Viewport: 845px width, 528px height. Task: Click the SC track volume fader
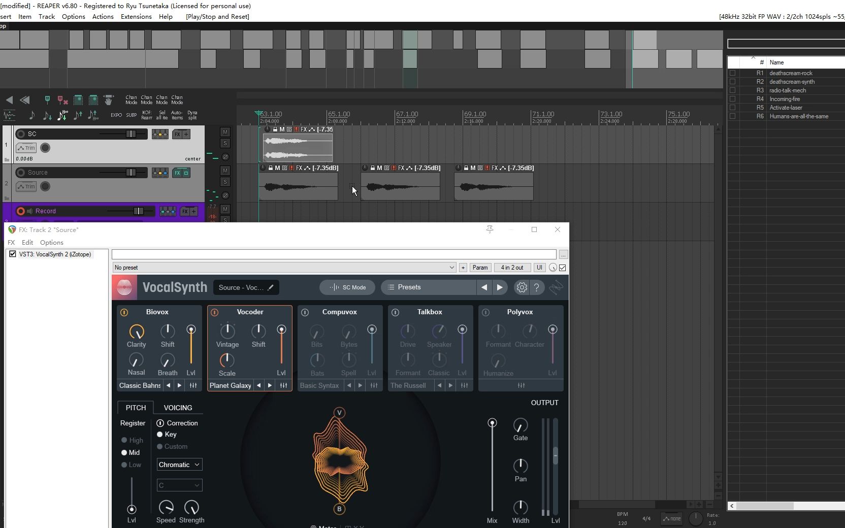[131, 134]
